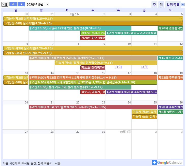Image resolution: width=186 pixels, height=166 pixels.
Task: Select day number 15
Action: (78, 73)
